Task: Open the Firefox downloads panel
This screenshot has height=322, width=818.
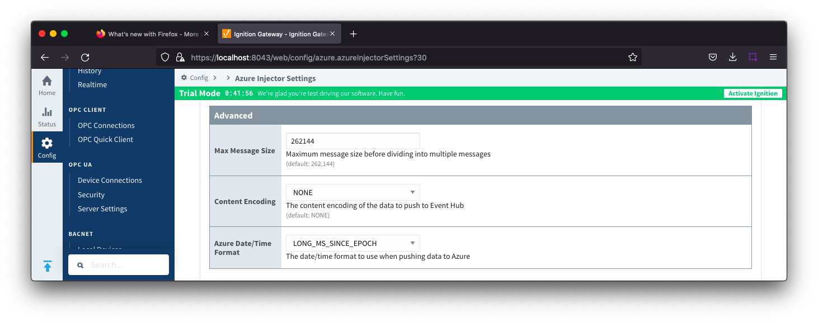Action: pos(732,57)
